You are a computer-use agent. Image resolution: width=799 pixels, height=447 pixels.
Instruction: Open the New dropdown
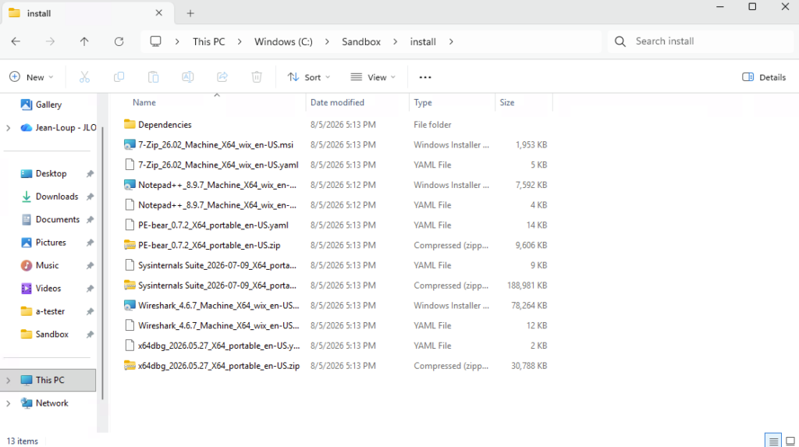[31, 77]
